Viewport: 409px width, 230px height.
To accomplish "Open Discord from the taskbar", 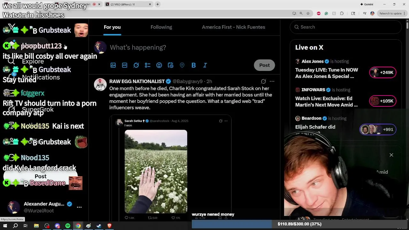I will click(x=58, y=226).
